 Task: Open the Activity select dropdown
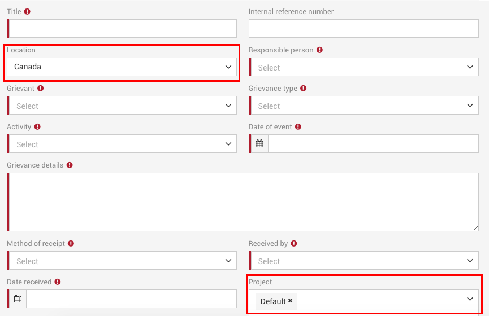tap(122, 144)
